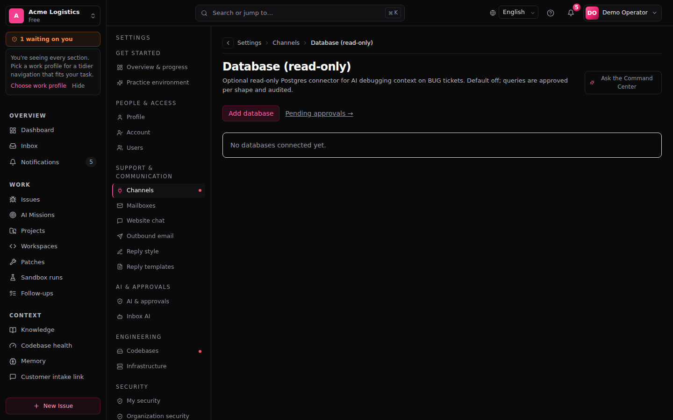Image resolution: width=673 pixels, height=420 pixels.
Task: Open AI & approvals settings
Action: click(158, 301)
